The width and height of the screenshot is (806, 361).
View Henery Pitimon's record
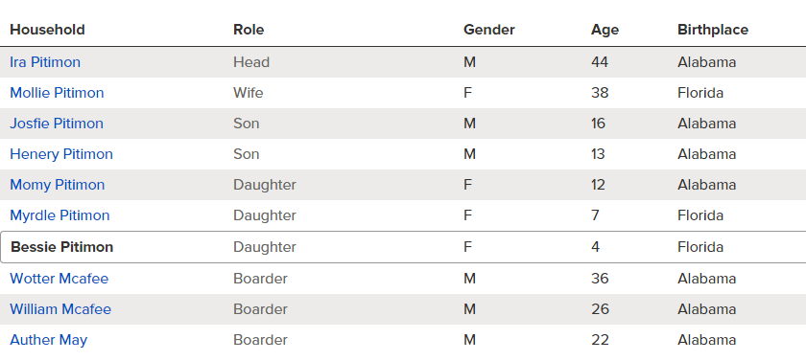click(61, 154)
